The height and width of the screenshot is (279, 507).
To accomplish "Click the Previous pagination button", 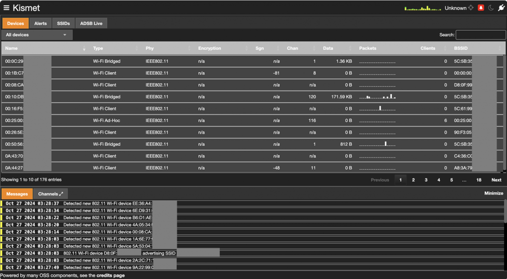I will 380,180.
